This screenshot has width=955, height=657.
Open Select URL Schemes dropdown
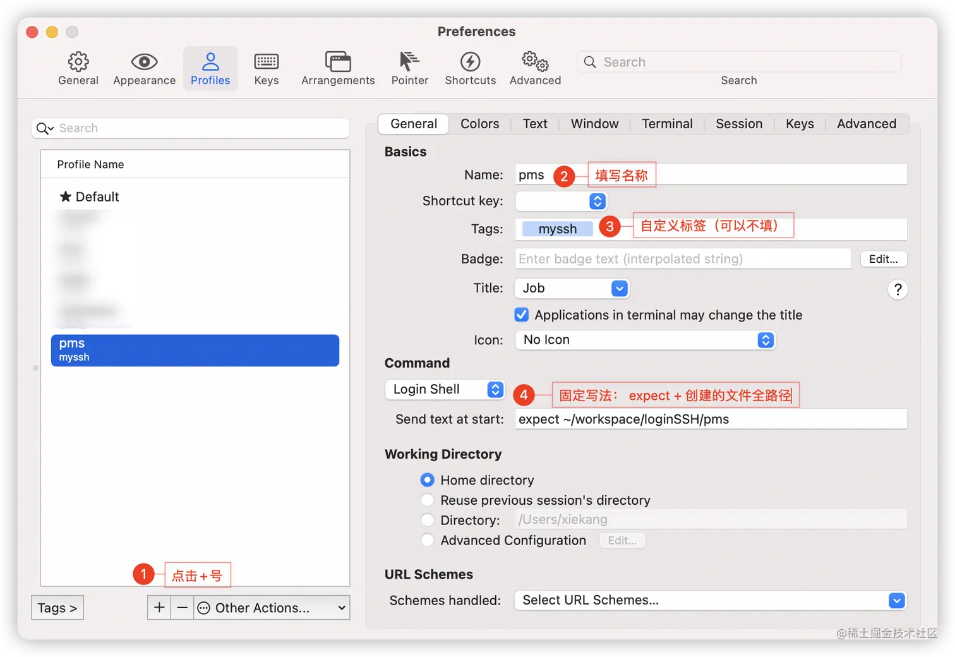pos(711,600)
